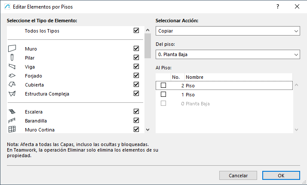Image resolution: width=307 pixels, height=185 pixels.
Task: Click the Forjado slab icon
Action: [x=12, y=76]
